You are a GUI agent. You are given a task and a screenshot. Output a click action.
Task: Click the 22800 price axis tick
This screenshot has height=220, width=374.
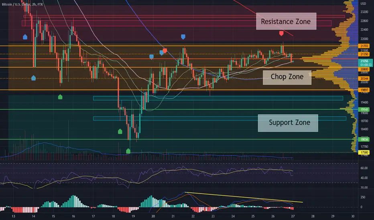click(x=364, y=21)
